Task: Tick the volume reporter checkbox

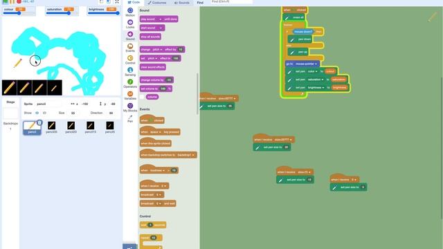Action: [x=142, y=97]
